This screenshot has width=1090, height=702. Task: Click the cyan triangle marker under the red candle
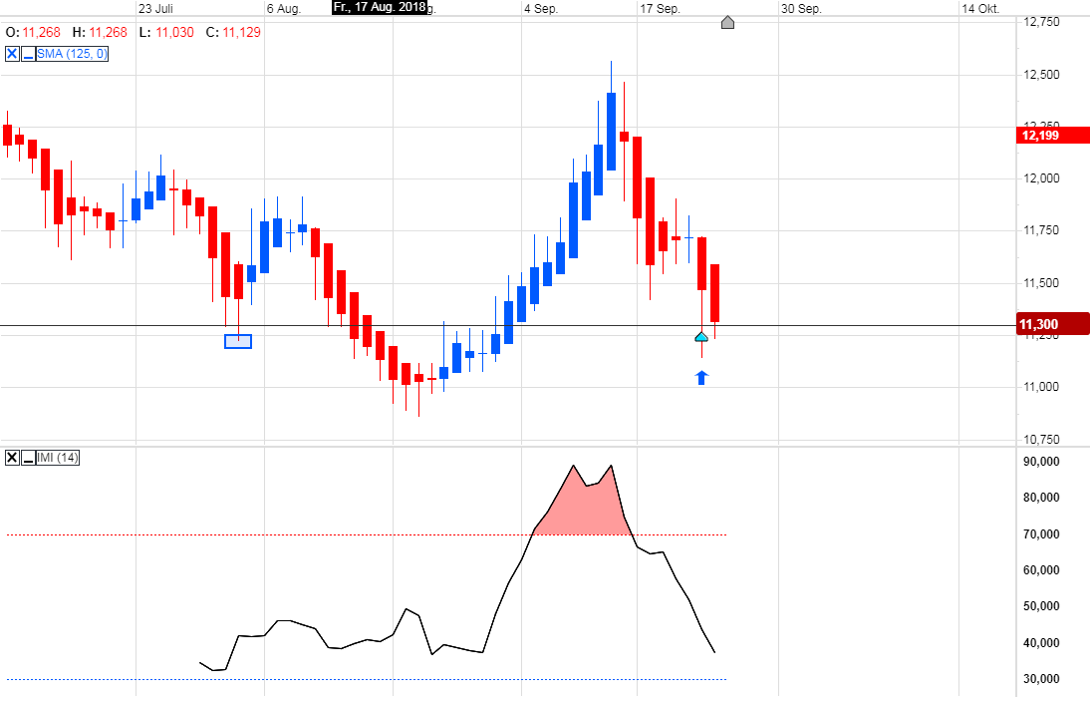pyautogui.click(x=701, y=338)
